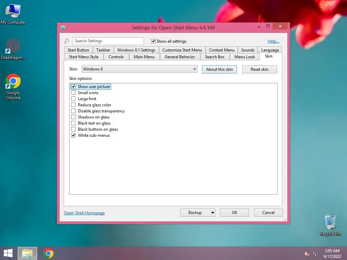Go to Windows 8.1 Settings tab
Screen dimensions: 347x260
(136, 50)
